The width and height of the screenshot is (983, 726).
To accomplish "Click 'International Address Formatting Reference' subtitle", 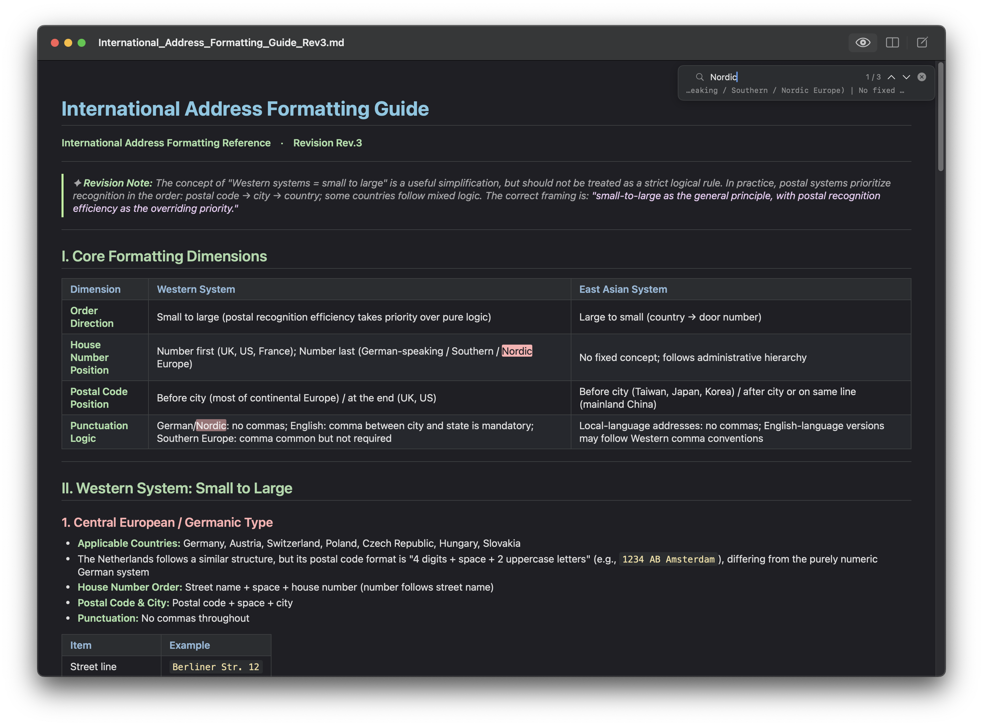I will coord(166,143).
